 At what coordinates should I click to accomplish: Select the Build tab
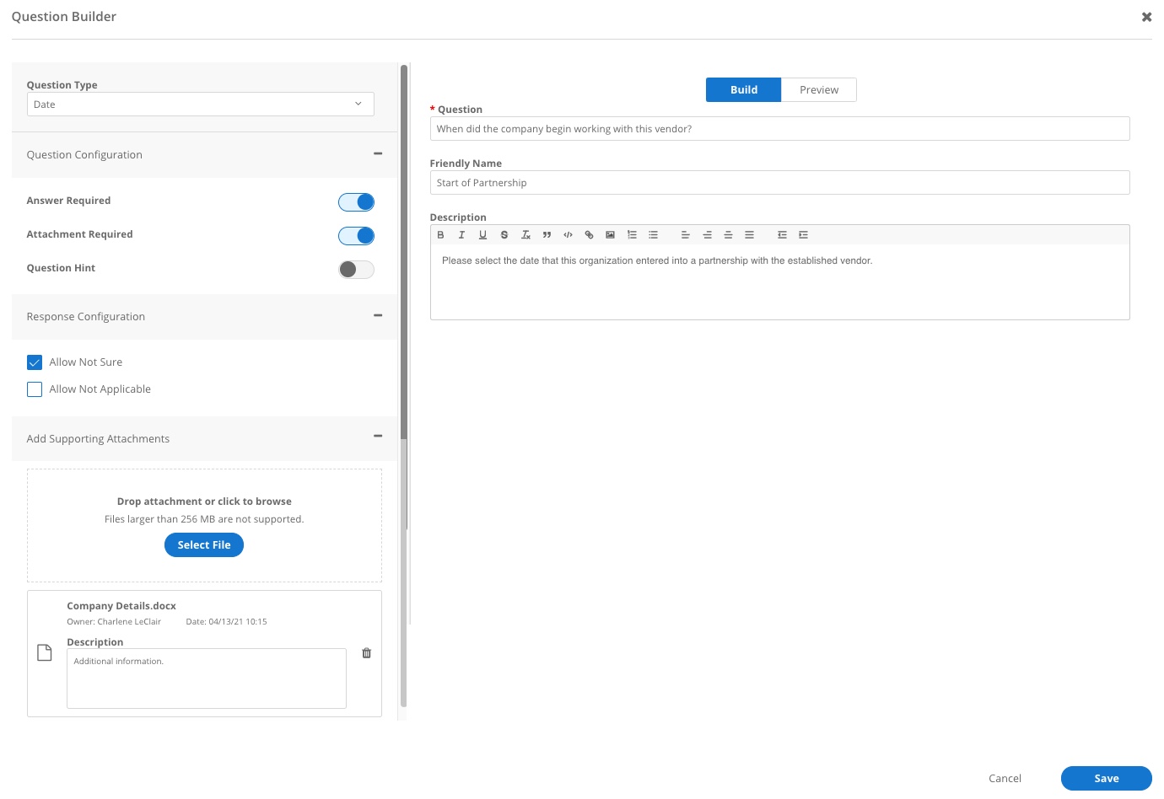(743, 90)
